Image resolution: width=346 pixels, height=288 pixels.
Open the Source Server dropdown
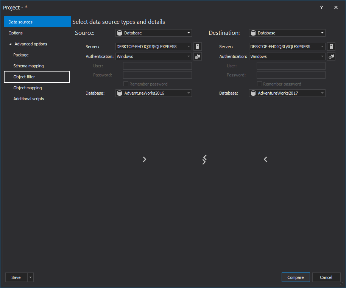pyautogui.click(x=189, y=47)
